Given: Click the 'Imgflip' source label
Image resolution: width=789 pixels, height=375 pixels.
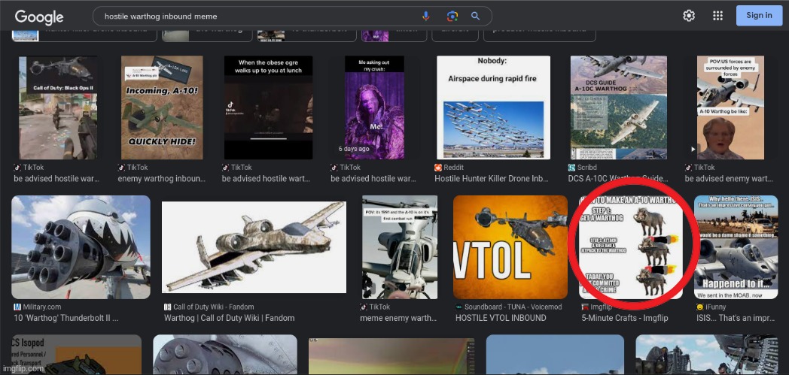Looking at the screenshot, I should tap(602, 307).
